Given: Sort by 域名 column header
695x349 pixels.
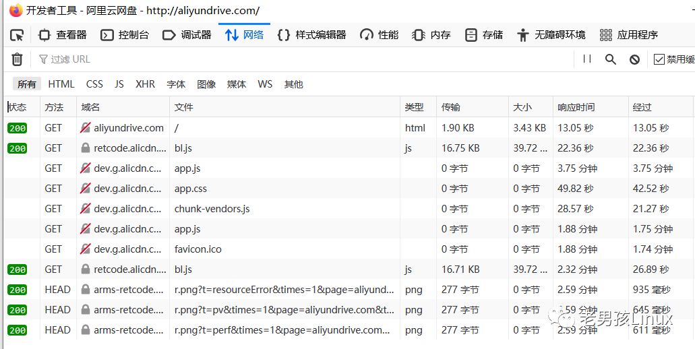Looking at the screenshot, I should point(123,107).
